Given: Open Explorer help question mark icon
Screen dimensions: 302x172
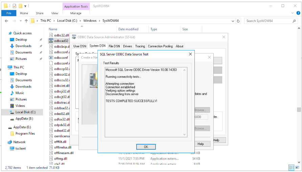Looking at the screenshot, I should (298, 13).
